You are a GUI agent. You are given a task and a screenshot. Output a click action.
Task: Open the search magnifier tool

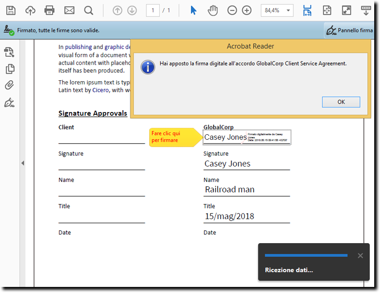coord(89,11)
